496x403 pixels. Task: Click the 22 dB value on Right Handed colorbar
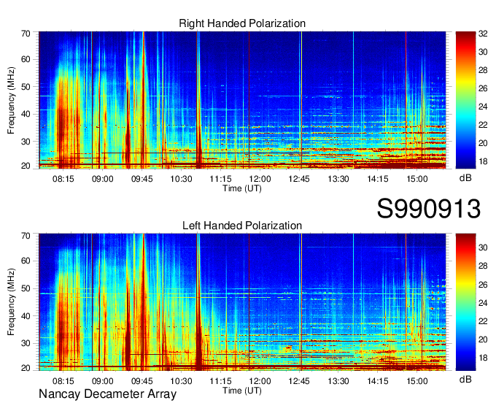(x=483, y=125)
